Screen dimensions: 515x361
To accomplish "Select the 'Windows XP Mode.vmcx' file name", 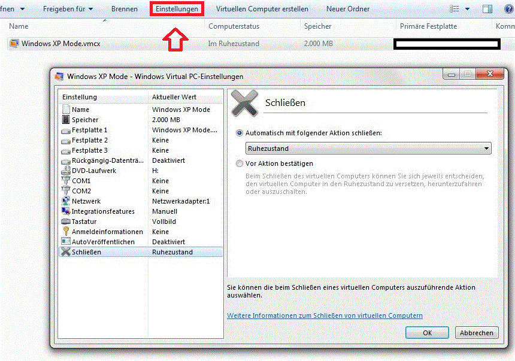I will (x=60, y=43).
